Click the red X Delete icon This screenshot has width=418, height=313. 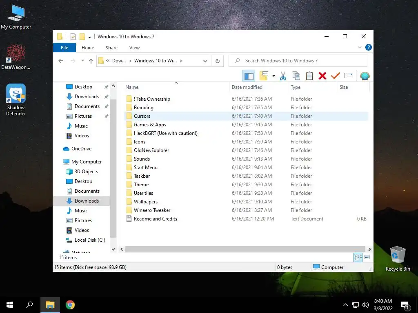coord(322,76)
